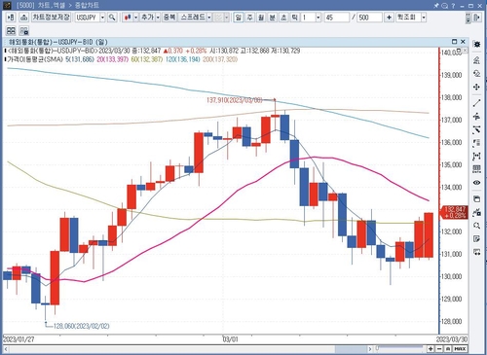487x355 pixels.
Task: Click the 500 total count field
Action: (369, 18)
